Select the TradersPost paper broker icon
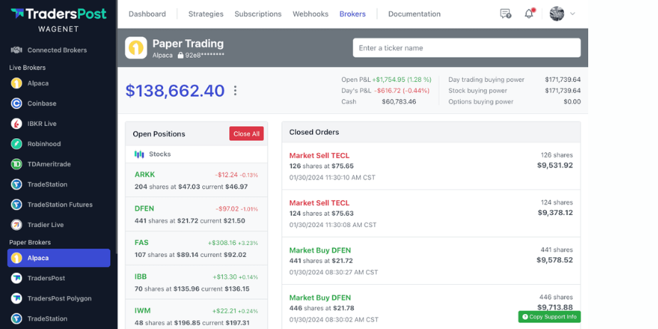This screenshot has height=329, width=658. point(16,278)
